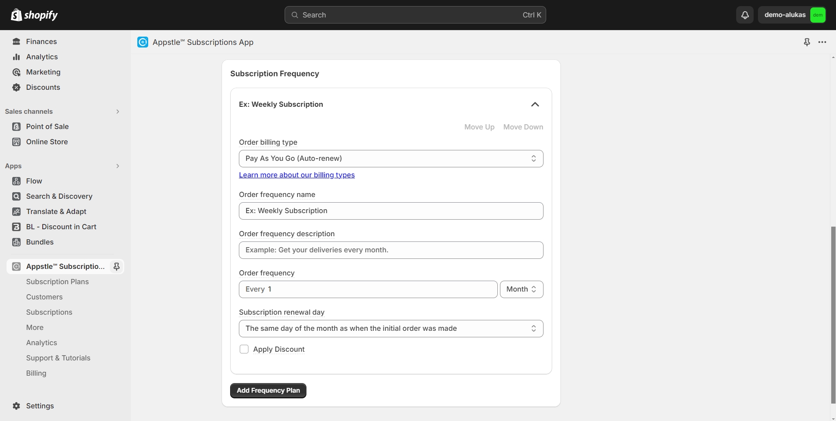Open Customers under Appstle Subscriptions
Image resolution: width=836 pixels, height=421 pixels.
[44, 297]
